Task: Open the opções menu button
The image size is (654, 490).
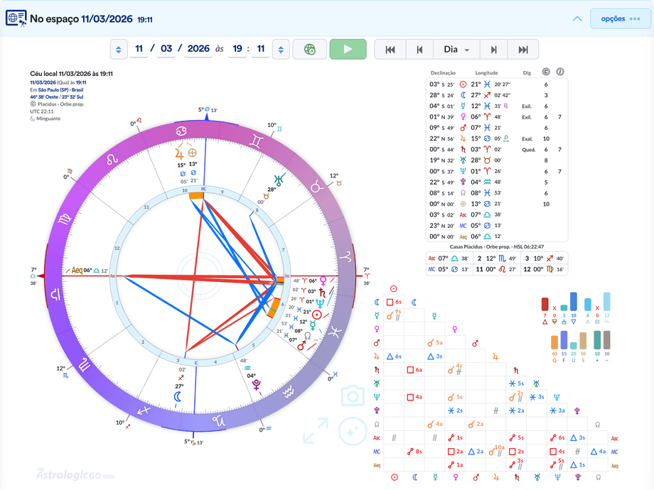Action: (x=620, y=18)
